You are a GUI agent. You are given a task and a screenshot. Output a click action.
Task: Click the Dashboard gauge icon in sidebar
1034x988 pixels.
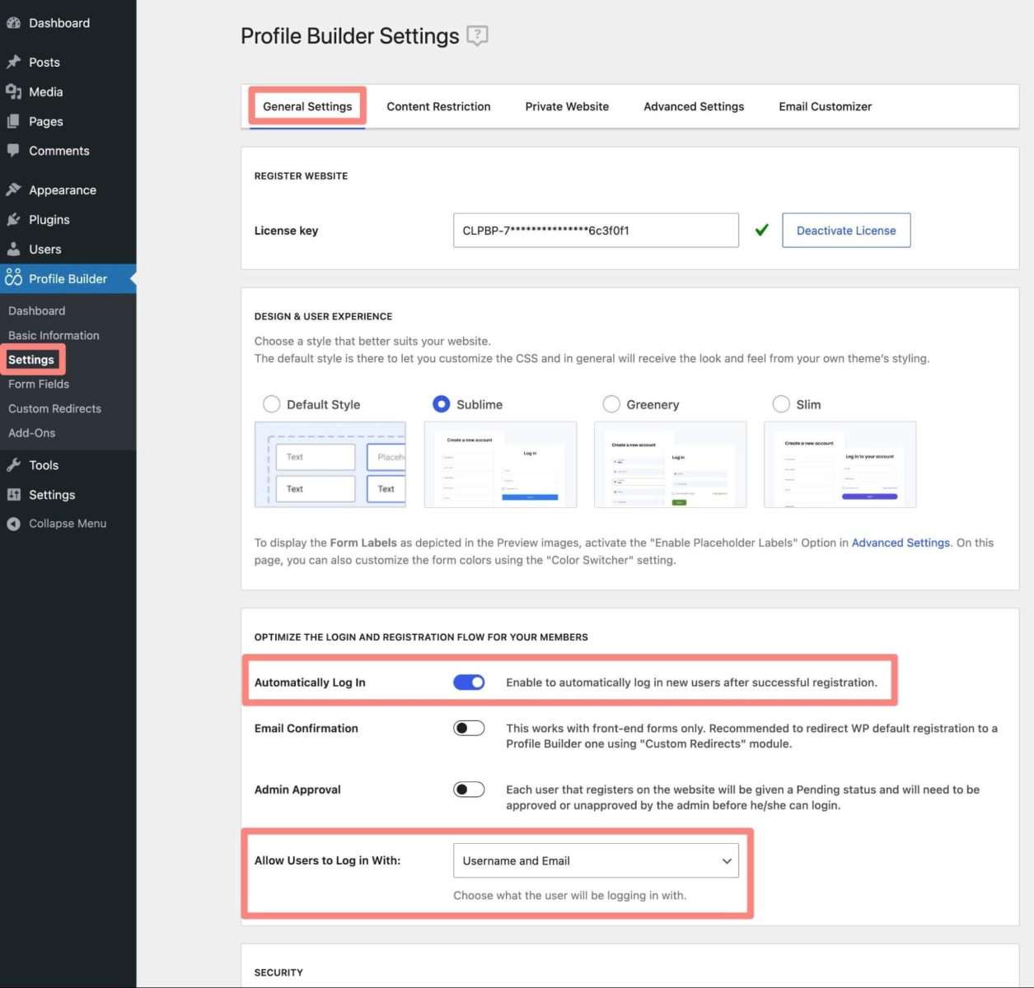[13, 23]
